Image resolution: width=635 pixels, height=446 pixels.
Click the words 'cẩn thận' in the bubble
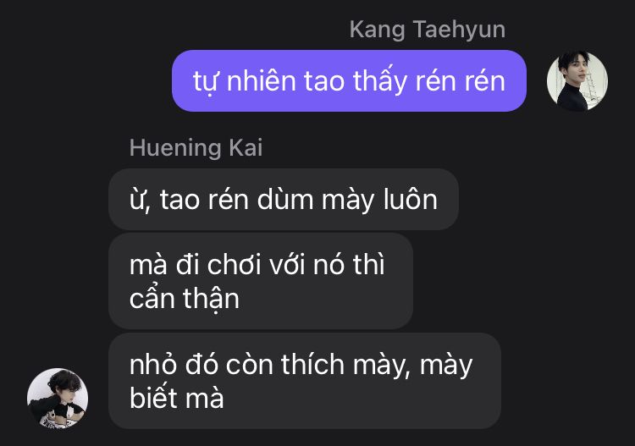[x=185, y=298]
